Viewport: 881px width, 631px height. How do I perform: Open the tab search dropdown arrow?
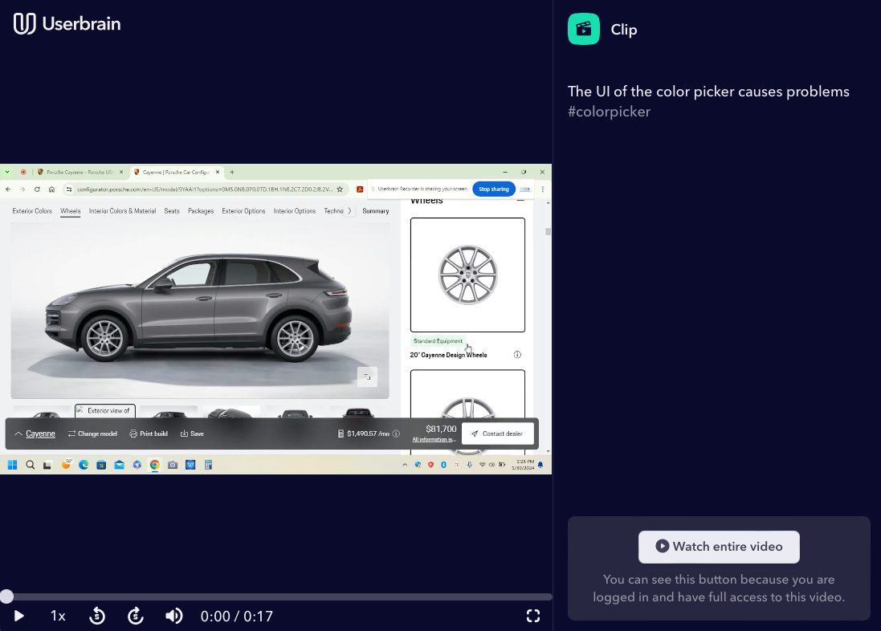tap(7, 172)
